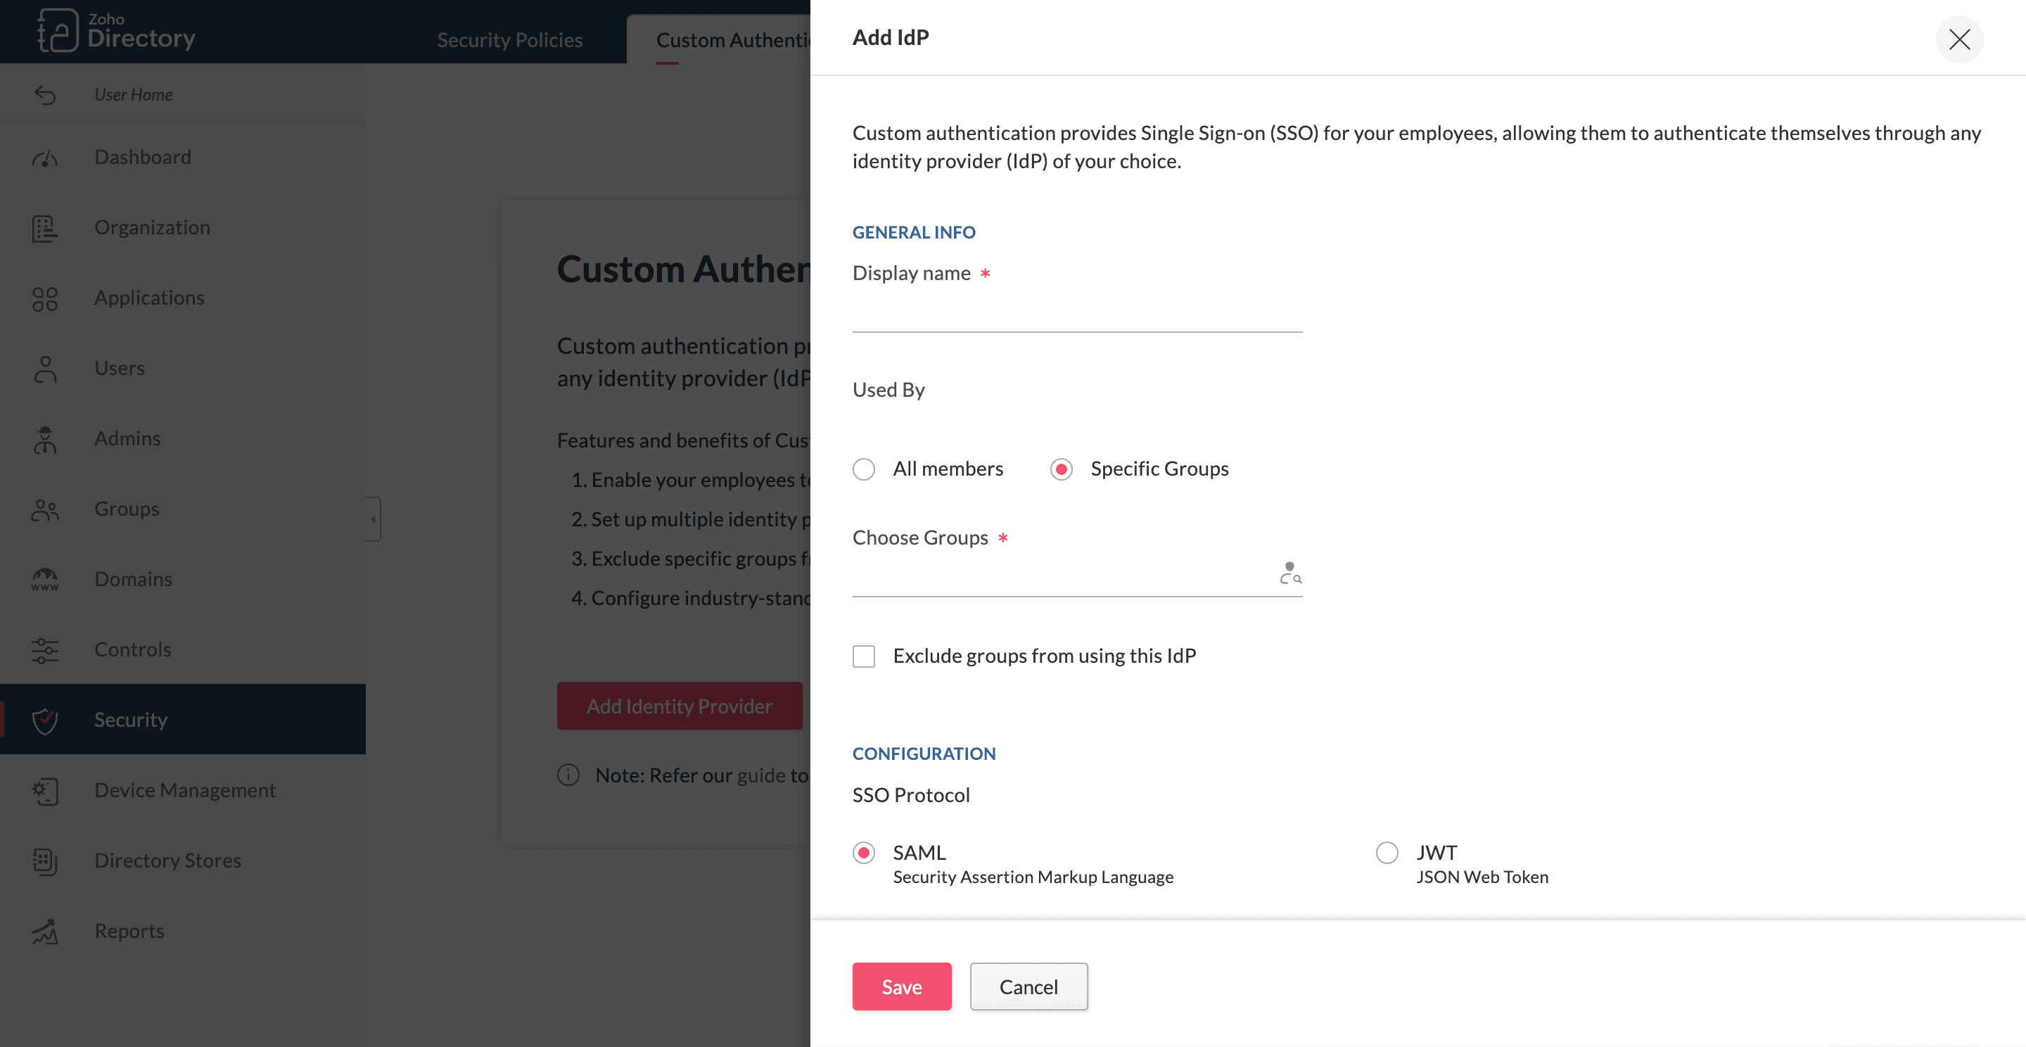The height and width of the screenshot is (1047, 2026).
Task: Click the Admins person icon in sidebar
Action: click(x=45, y=440)
